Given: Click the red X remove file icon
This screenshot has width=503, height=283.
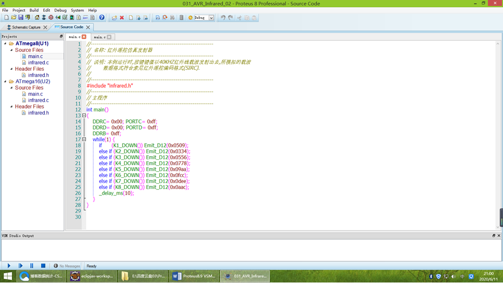Looking at the screenshot, I should (122, 18).
